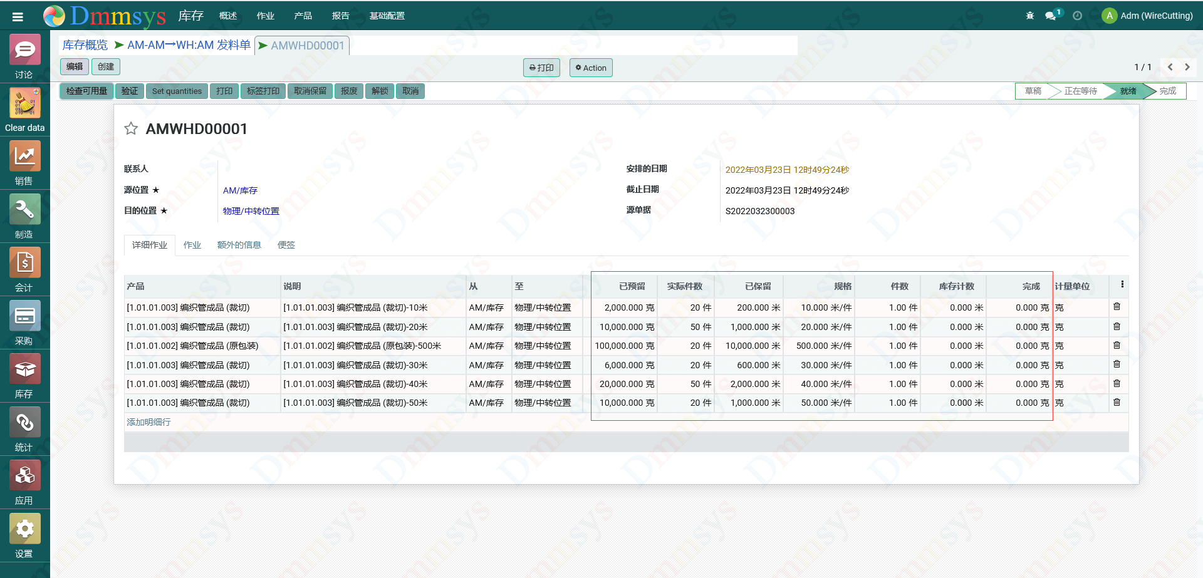1203x578 pixels.
Task: Click the 编辑 edit button
Action: 75,66
